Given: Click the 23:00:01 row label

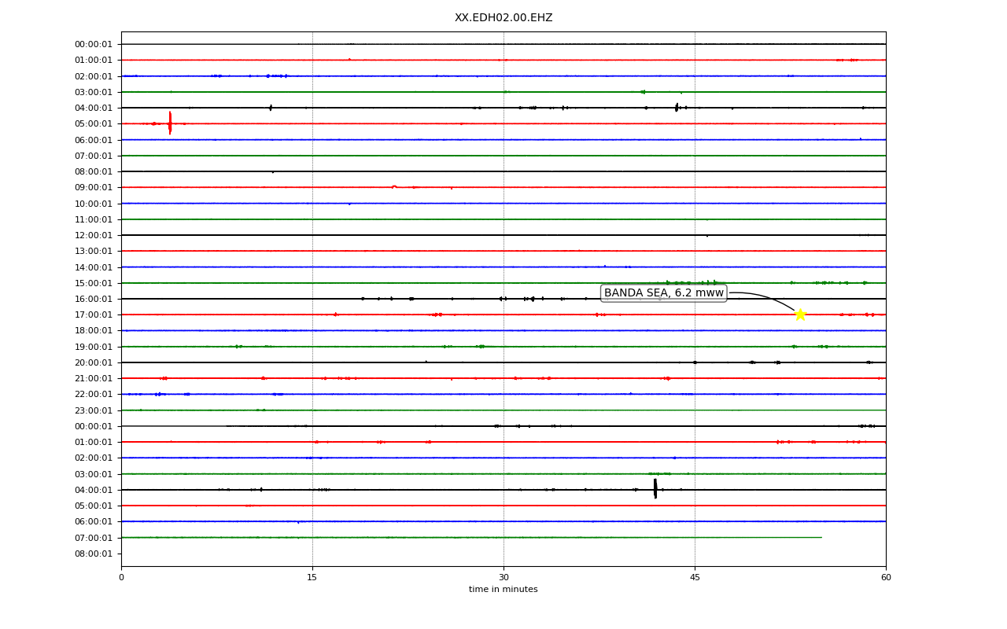Looking at the screenshot, I should pos(94,410).
